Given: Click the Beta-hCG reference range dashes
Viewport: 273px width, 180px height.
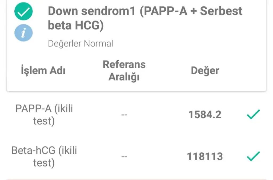Looking at the screenshot, I should pyautogui.click(x=124, y=156).
